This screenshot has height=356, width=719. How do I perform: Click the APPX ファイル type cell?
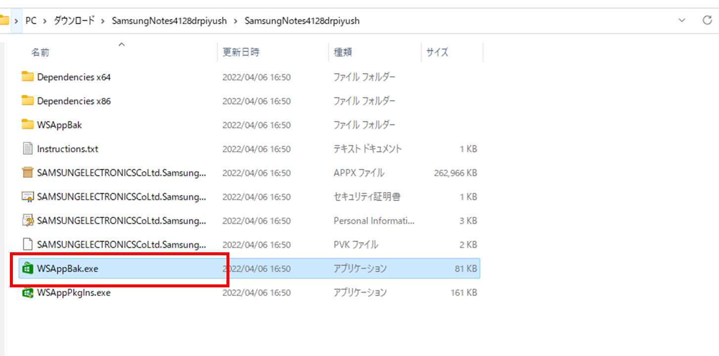coord(359,173)
